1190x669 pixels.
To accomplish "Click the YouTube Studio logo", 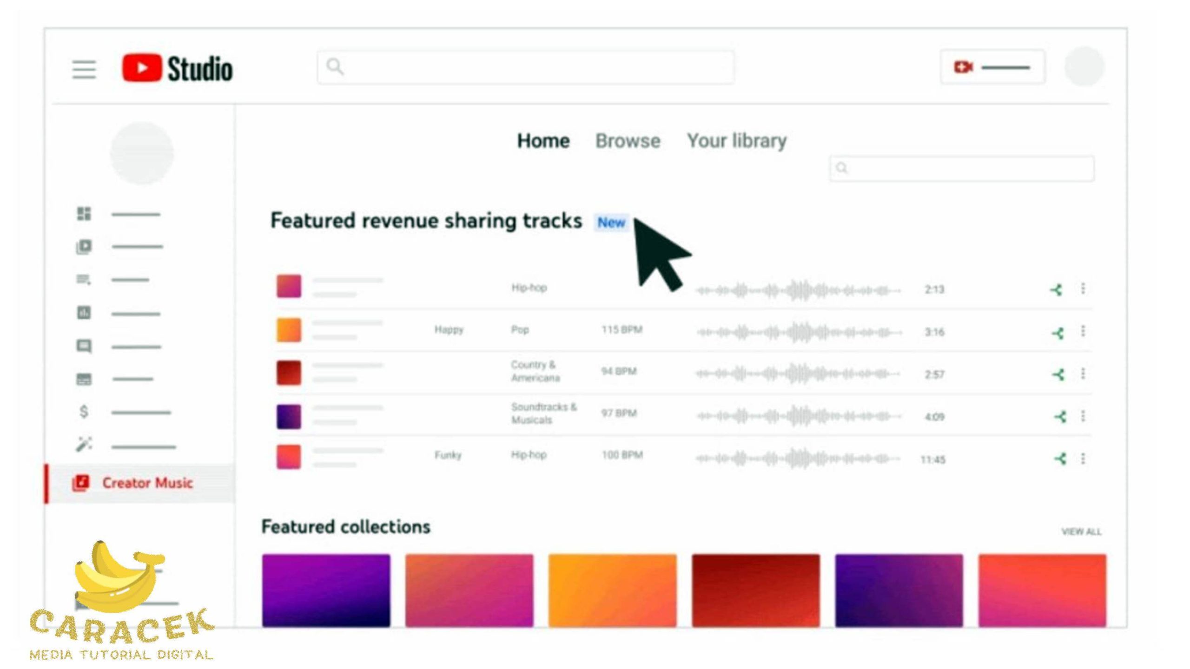I will [x=177, y=68].
